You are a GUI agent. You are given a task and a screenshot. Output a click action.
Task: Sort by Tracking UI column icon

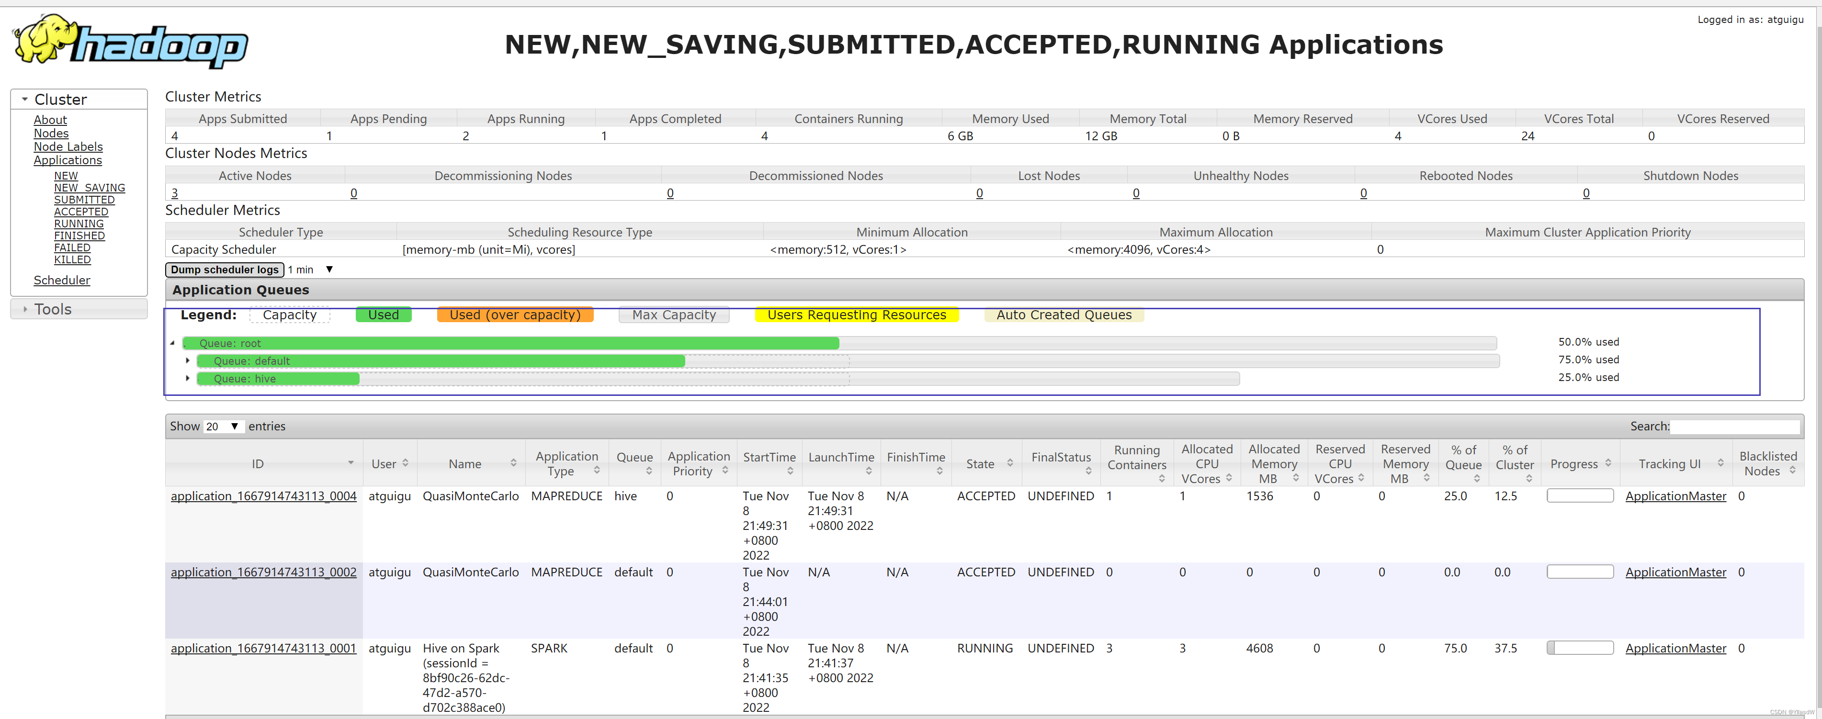pyautogui.click(x=1720, y=463)
